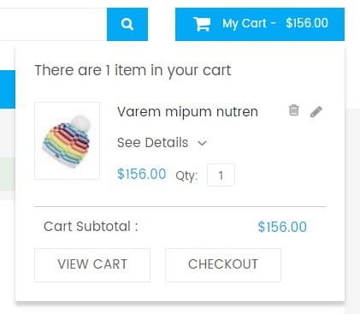Click the VIEW CART button

[92, 265]
